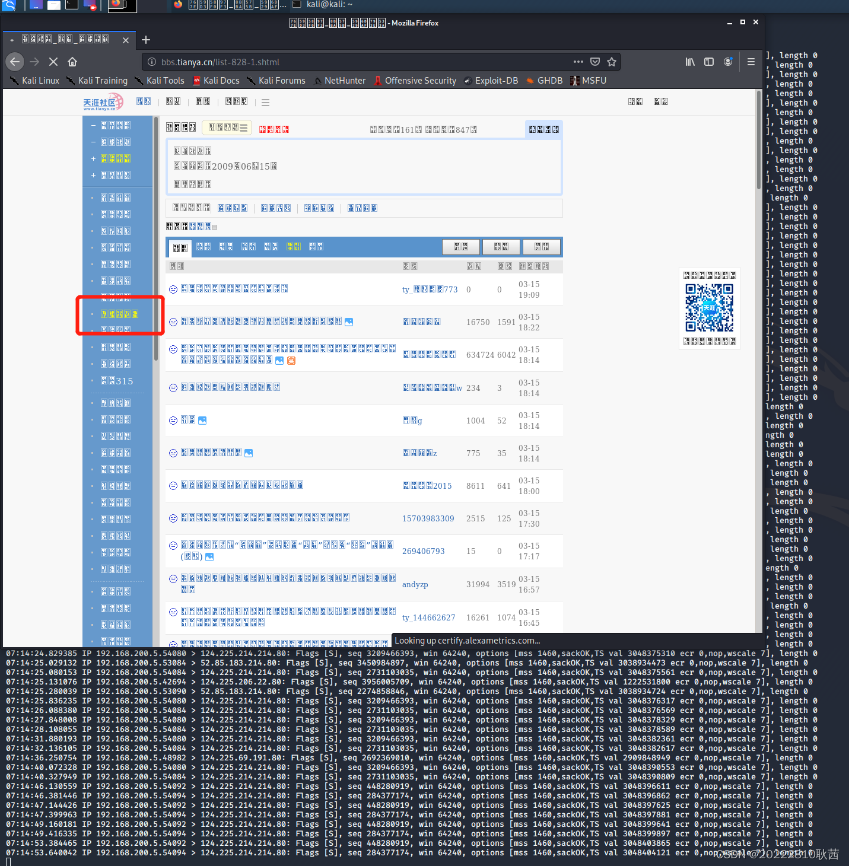Image resolution: width=849 pixels, height=866 pixels.
Task: Click image icon on post with 16750 views
Action: (349, 321)
